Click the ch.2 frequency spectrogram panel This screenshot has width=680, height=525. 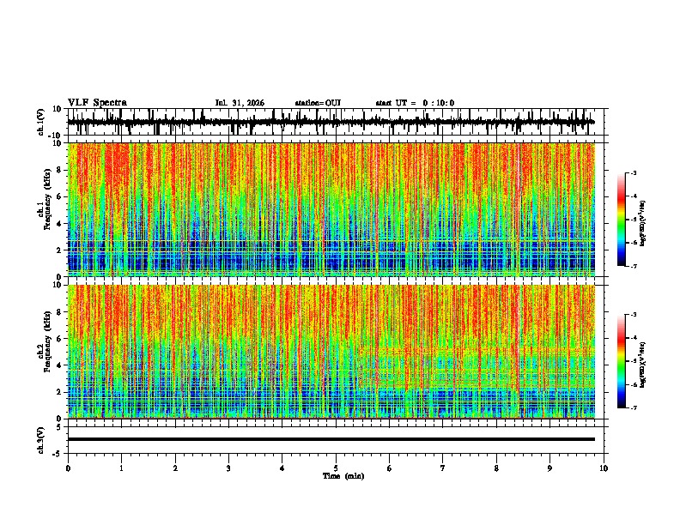point(331,352)
